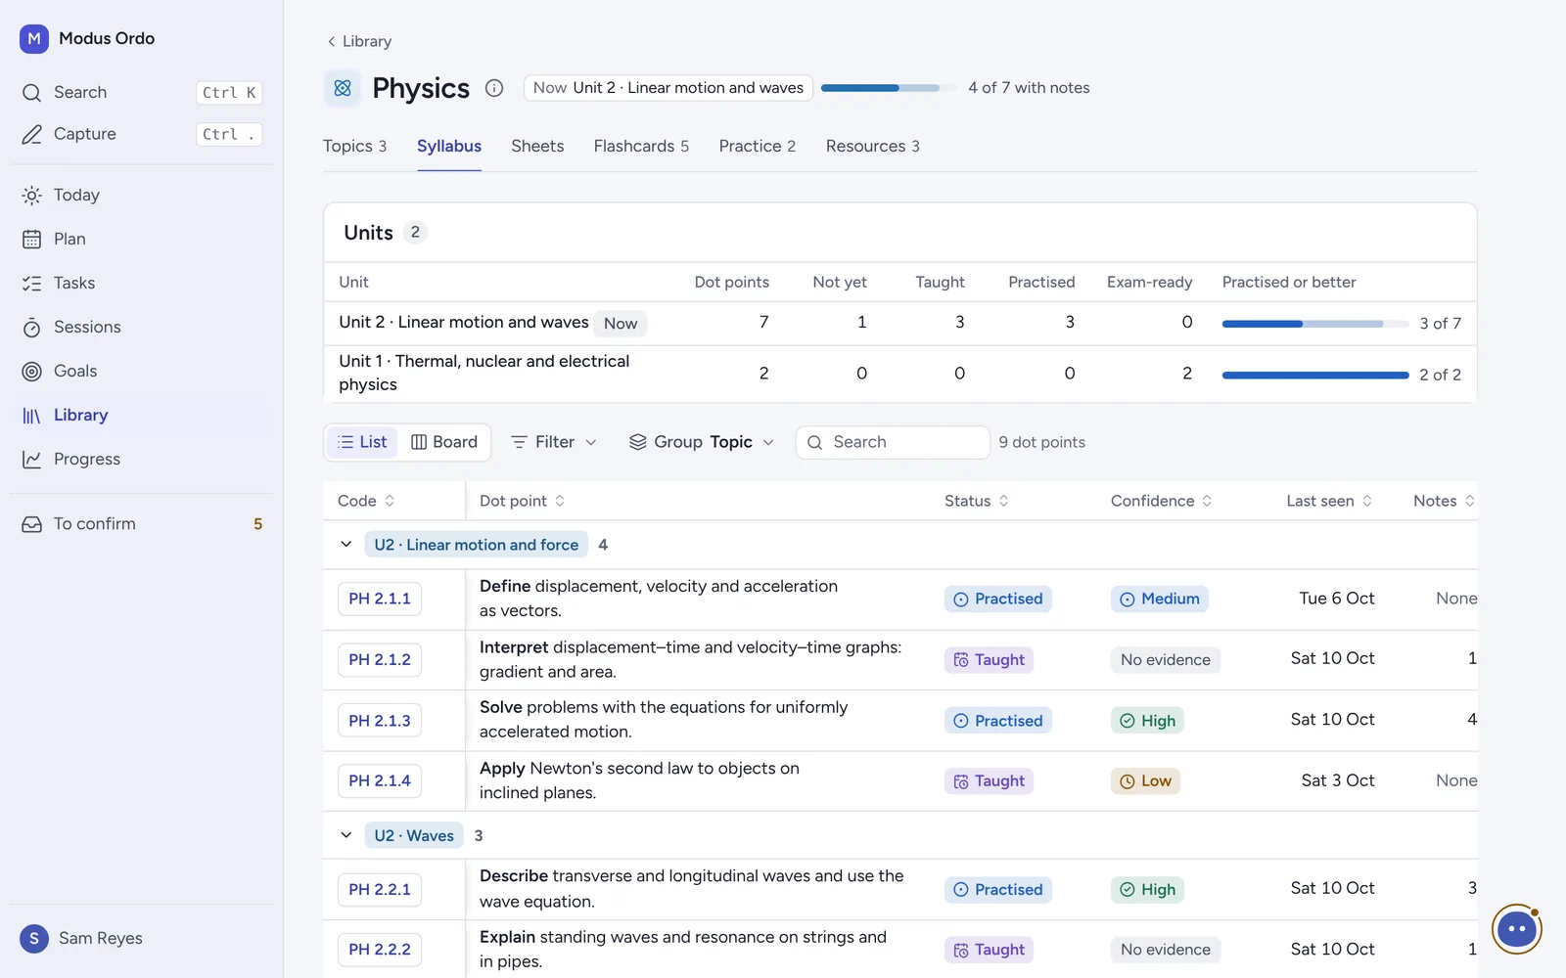Click the Low confidence badge
The height and width of the screenshot is (978, 1566).
[x=1145, y=781]
